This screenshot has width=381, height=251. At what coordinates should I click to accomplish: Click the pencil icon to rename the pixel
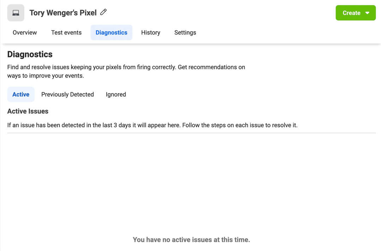point(103,12)
